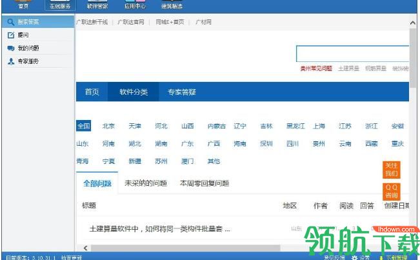Filter by region 新疆
This screenshot has width=420, height=260.
135,161
